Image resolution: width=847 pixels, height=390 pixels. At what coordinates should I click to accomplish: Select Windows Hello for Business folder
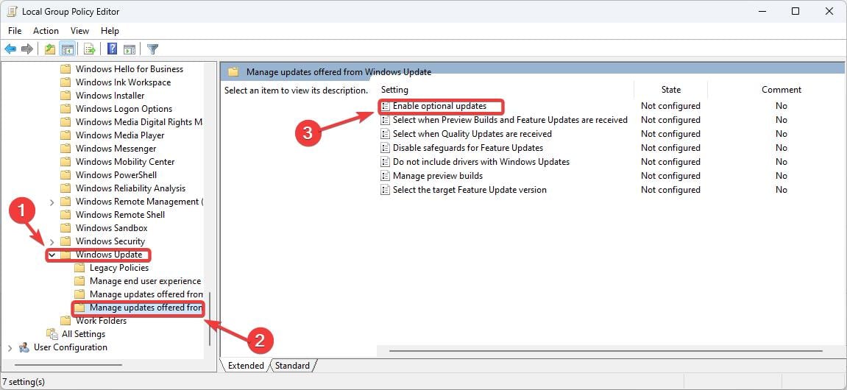click(129, 69)
